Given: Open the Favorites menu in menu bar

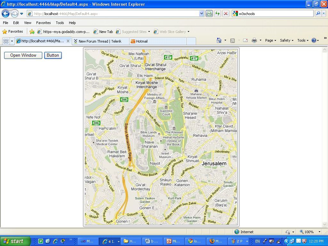Looking at the screenshot, I should [44, 23].
